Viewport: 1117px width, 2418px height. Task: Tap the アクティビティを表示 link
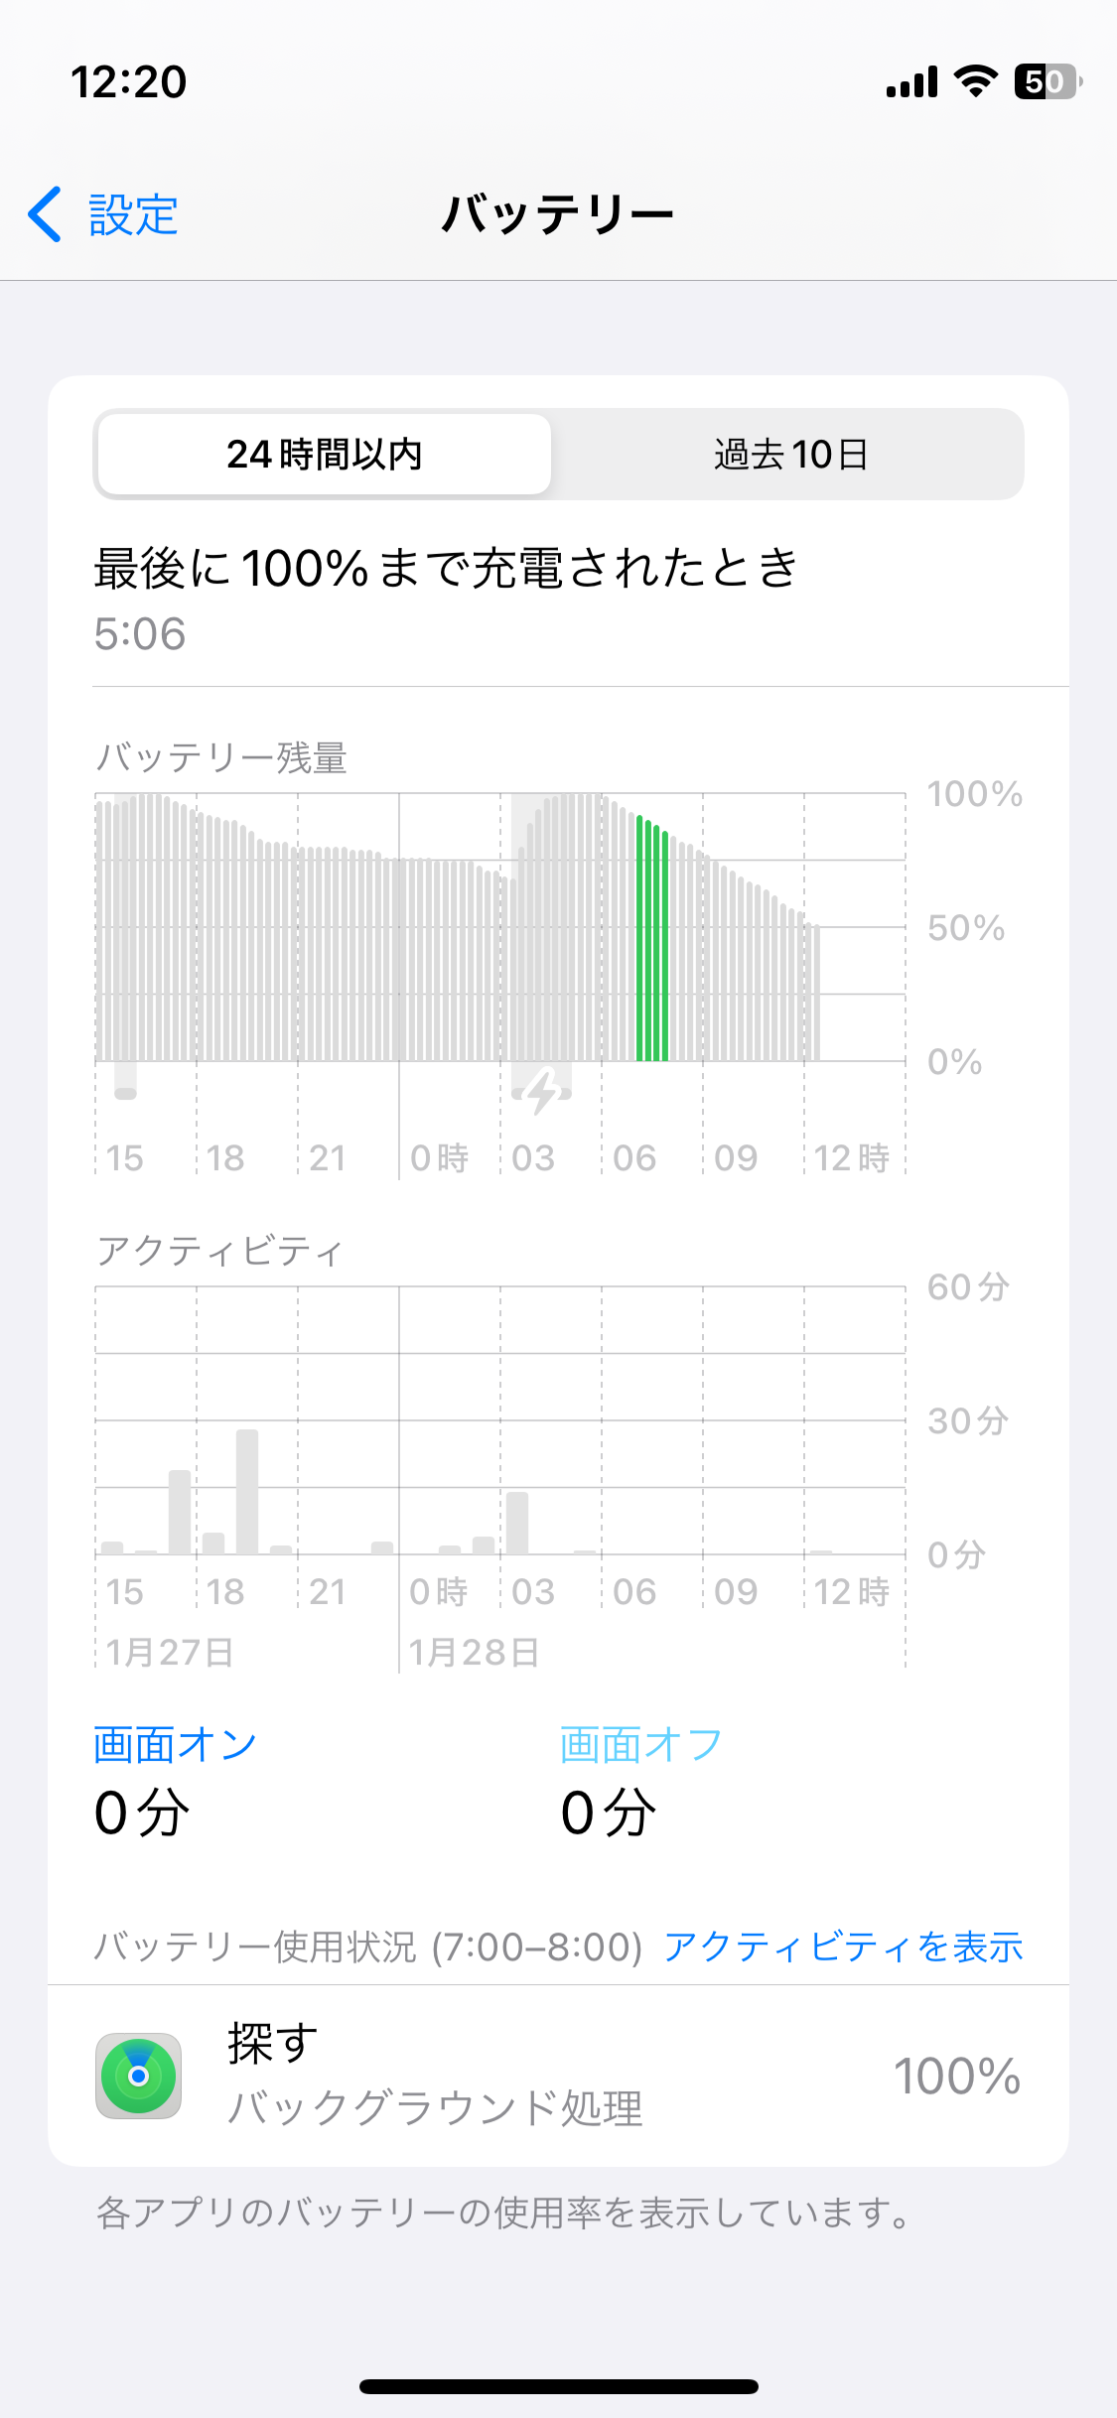point(843,1947)
